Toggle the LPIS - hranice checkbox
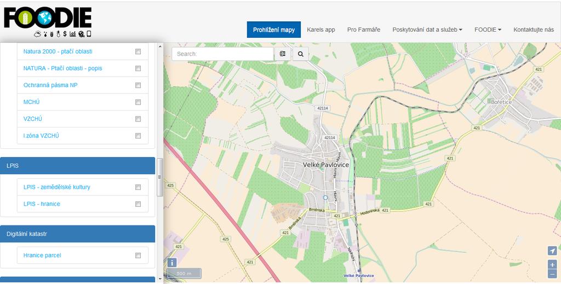 click(x=138, y=204)
